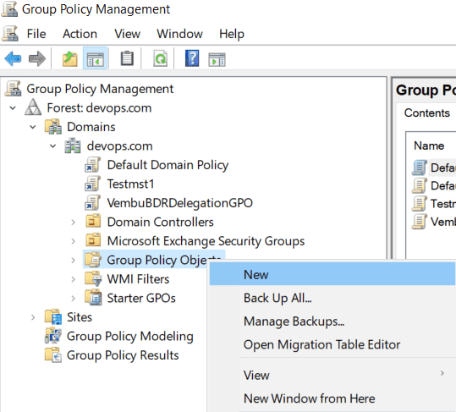Viewport: 456px width, 412px height.
Task: Choose Manage Backups... from context menu
Action: tap(332, 321)
